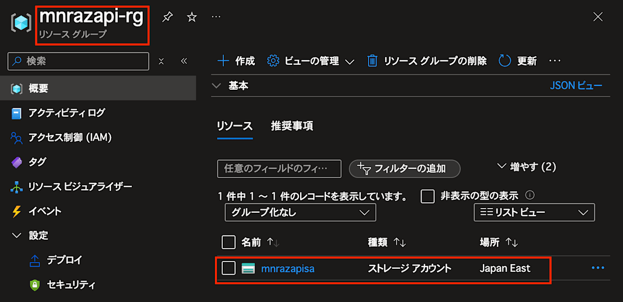Switch to リソース tab
This screenshot has height=302, width=623.
point(235,126)
